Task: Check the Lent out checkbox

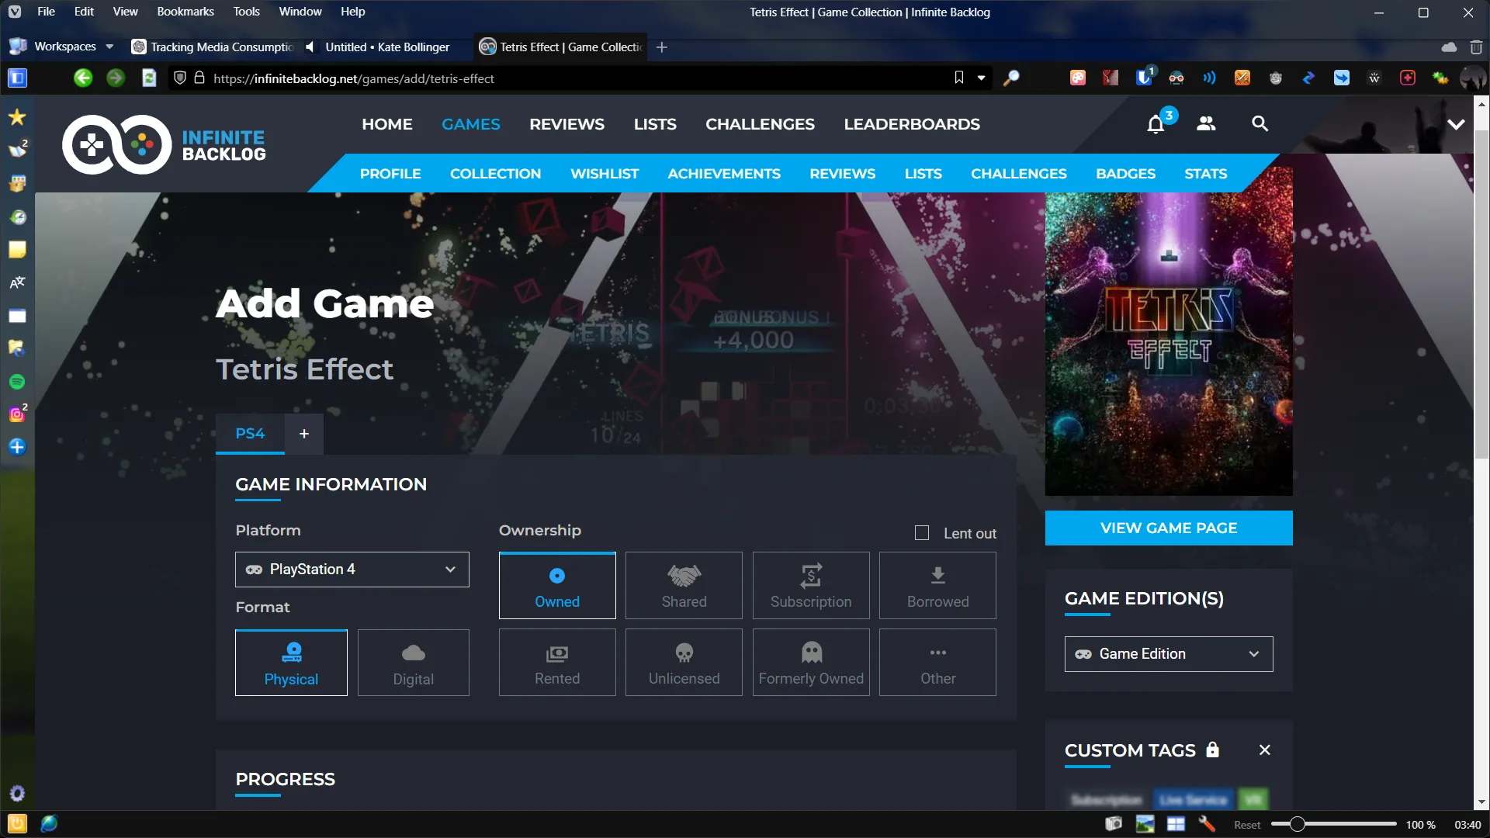Action: click(x=922, y=533)
